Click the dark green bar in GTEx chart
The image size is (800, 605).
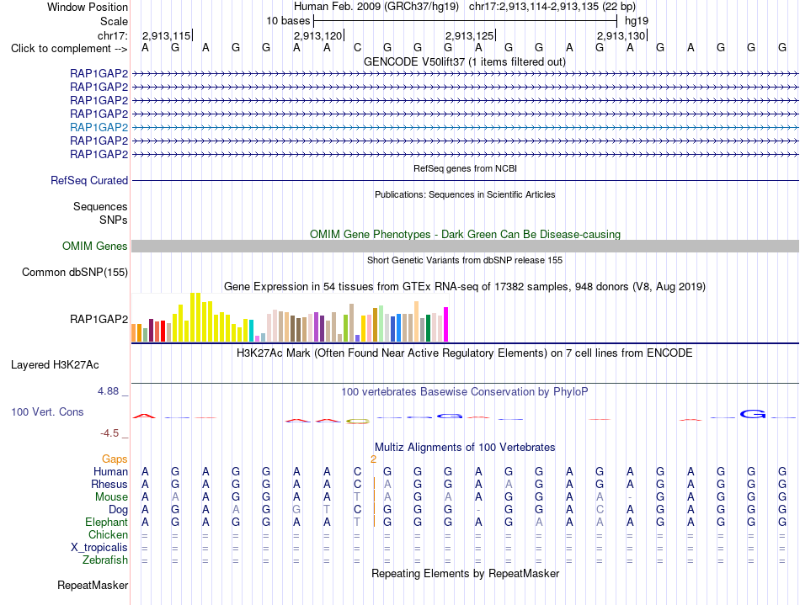pyautogui.click(x=428, y=328)
